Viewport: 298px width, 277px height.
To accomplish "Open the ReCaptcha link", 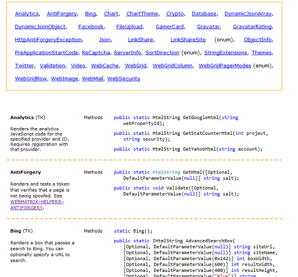I will click(x=96, y=53).
